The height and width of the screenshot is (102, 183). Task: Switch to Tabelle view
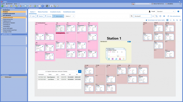pyautogui.click(x=39, y=16)
